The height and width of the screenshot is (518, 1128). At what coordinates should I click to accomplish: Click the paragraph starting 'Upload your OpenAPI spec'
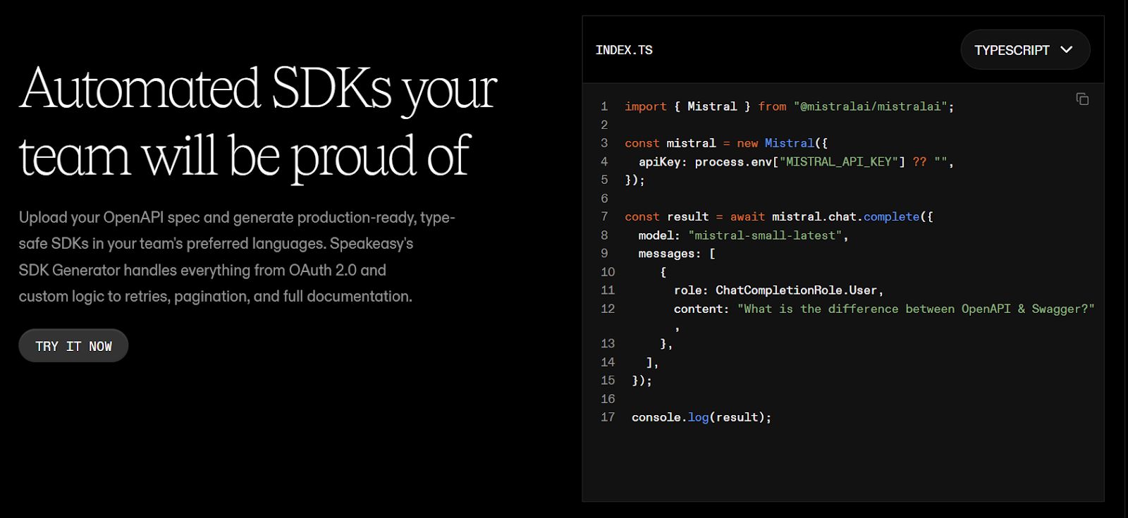pos(237,257)
